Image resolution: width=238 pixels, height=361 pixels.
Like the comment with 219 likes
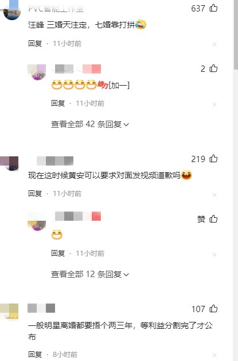click(x=213, y=159)
